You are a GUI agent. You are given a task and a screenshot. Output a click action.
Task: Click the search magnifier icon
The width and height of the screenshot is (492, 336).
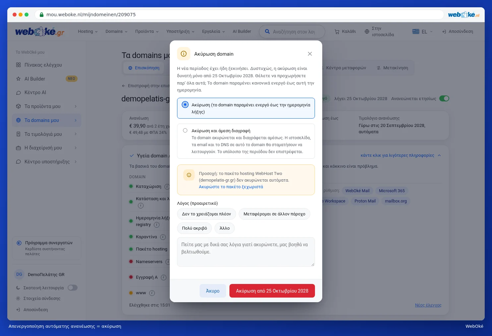point(267,32)
